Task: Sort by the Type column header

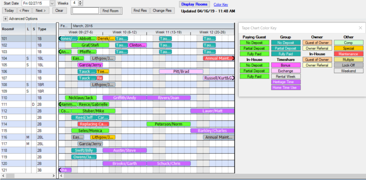Action: 42,29
